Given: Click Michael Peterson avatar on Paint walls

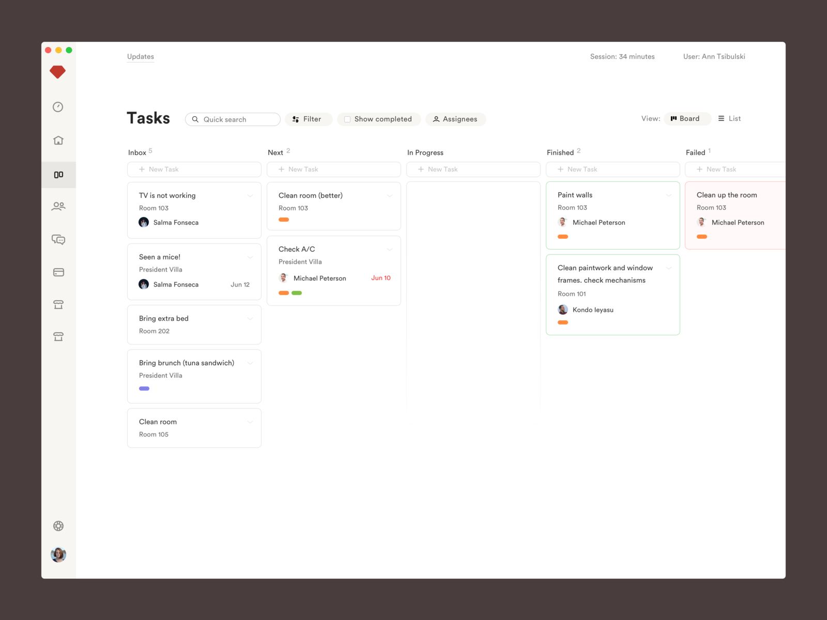Looking at the screenshot, I should pos(563,222).
